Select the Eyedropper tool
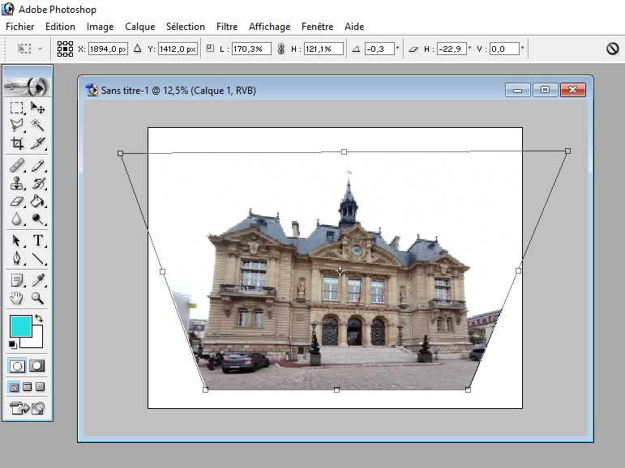The height and width of the screenshot is (468, 625). [x=37, y=280]
